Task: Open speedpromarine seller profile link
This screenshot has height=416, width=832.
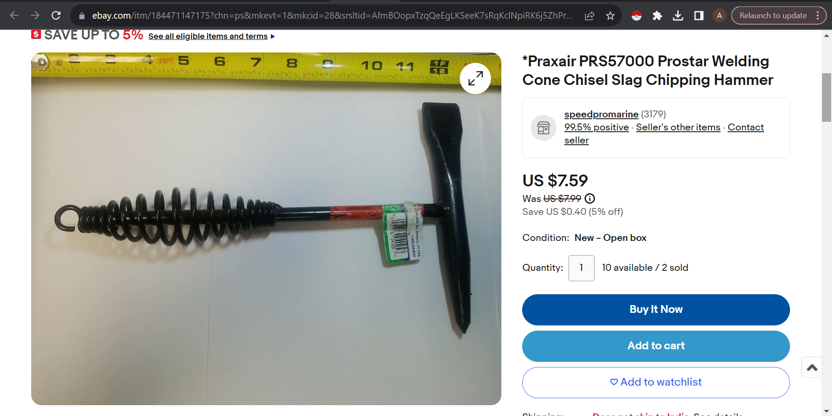Action: [x=601, y=114]
